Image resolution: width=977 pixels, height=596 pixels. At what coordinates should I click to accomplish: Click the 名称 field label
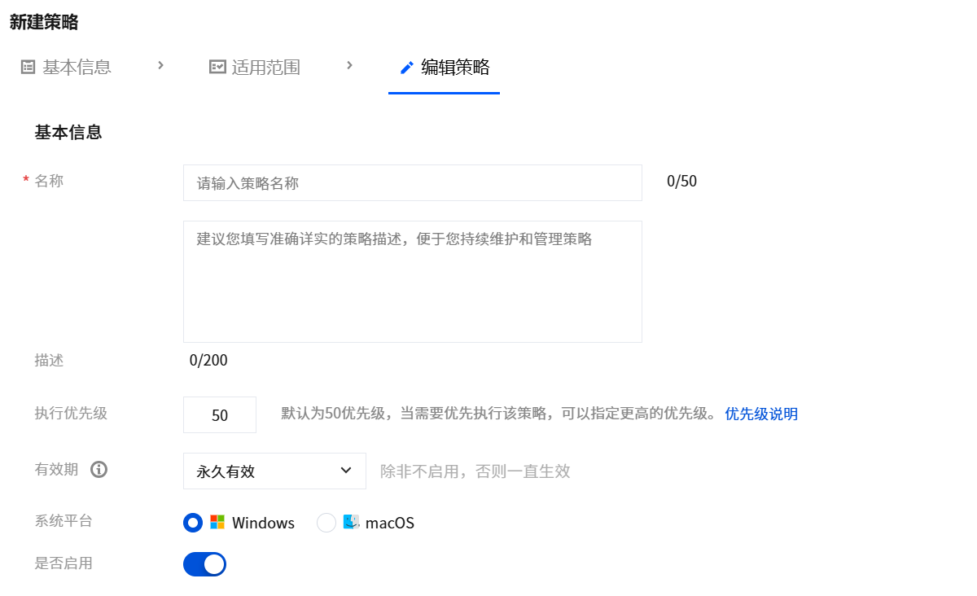click(x=49, y=181)
